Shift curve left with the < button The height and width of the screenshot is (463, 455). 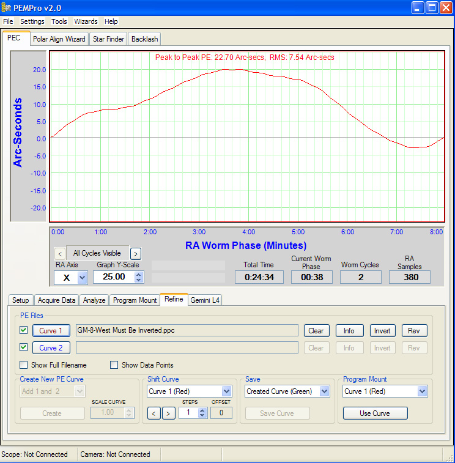click(x=154, y=413)
